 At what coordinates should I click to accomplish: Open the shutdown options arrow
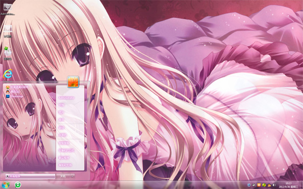pos(72,176)
